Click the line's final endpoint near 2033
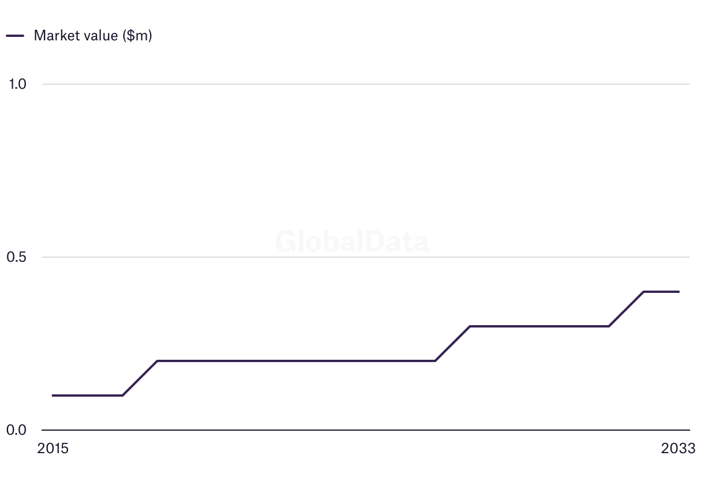 679,292
